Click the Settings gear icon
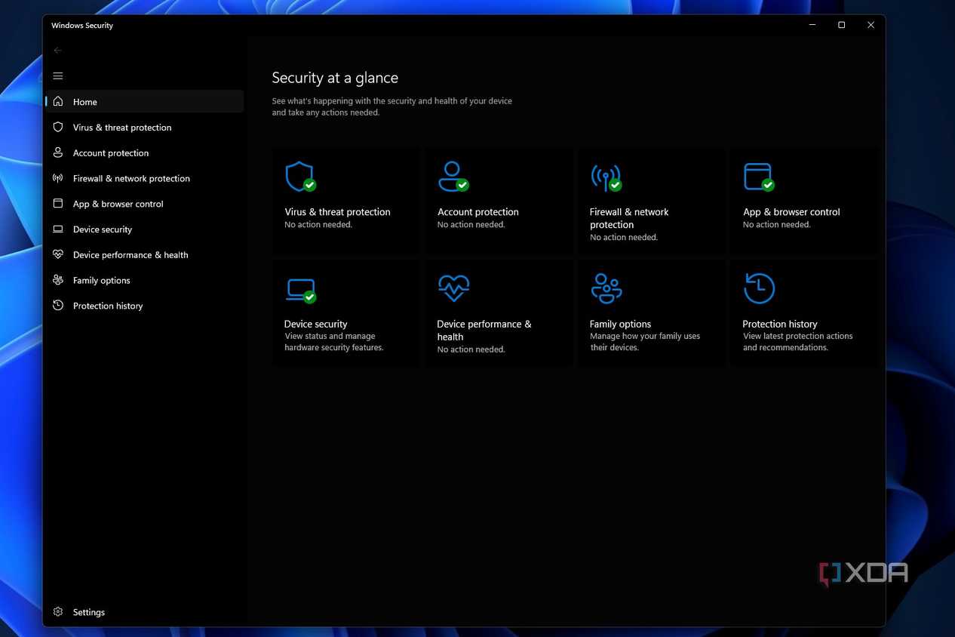 (58, 612)
